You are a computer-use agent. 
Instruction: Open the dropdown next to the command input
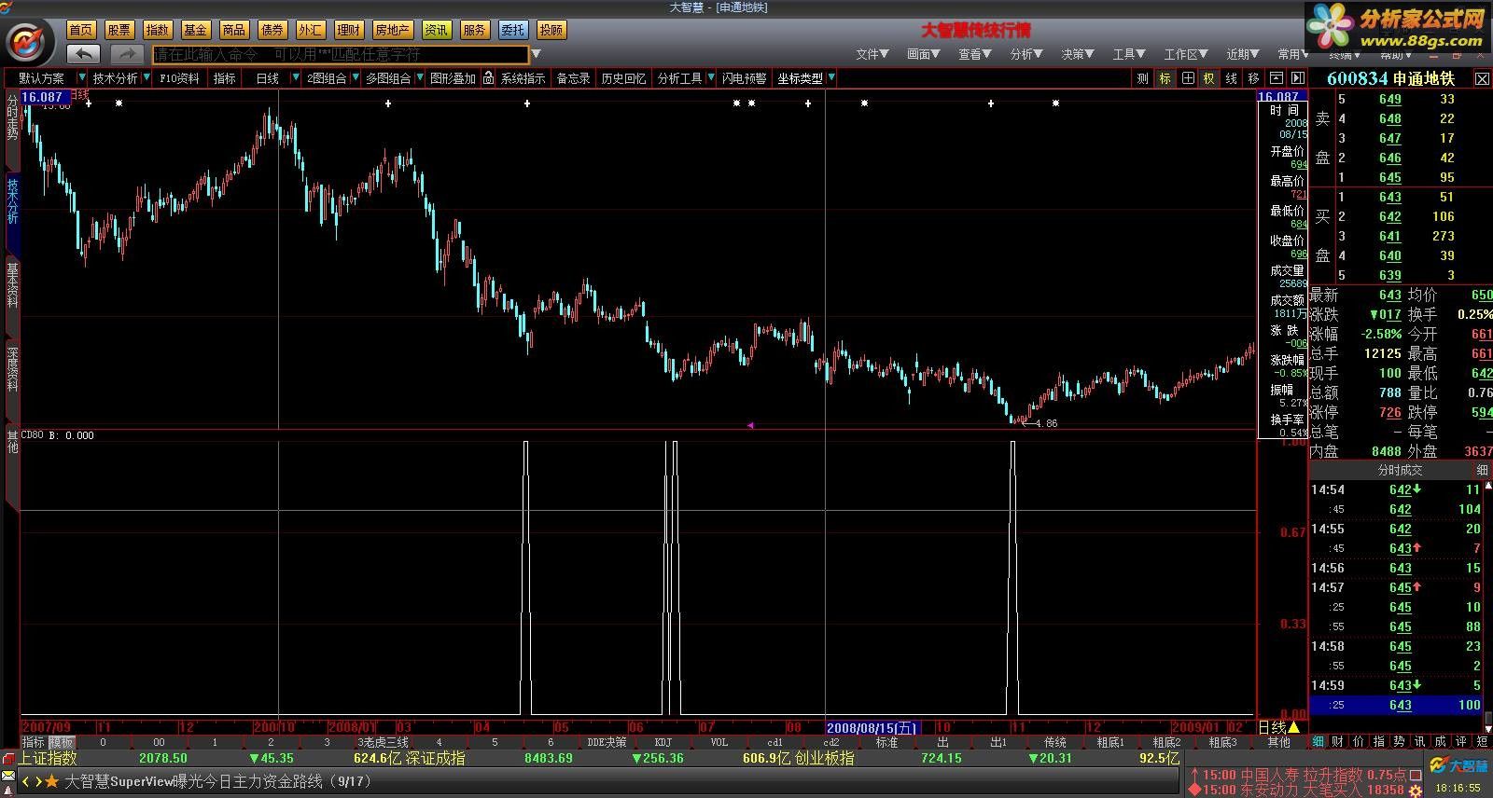537,54
